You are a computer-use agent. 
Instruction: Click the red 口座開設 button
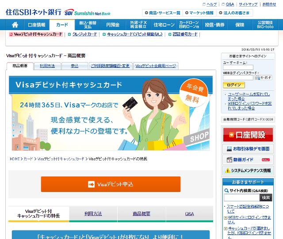tap(248, 135)
